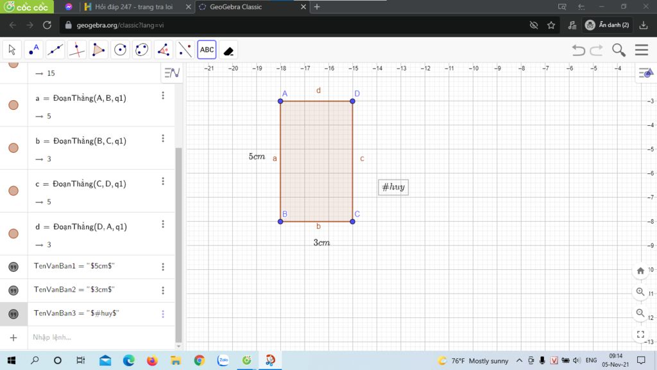The width and height of the screenshot is (657, 370).
Task: Add a new algebra input row
Action: pyautogui.click(x=13, y=337)
